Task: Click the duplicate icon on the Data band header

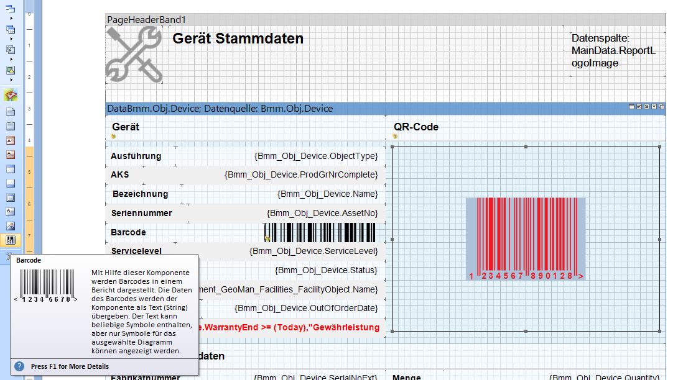Action: coord(661,106)
